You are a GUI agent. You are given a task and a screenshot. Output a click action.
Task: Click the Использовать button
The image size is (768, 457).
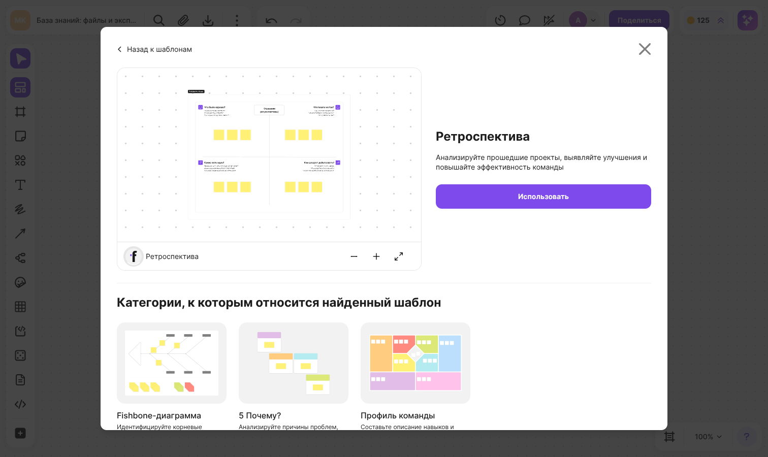543,197
